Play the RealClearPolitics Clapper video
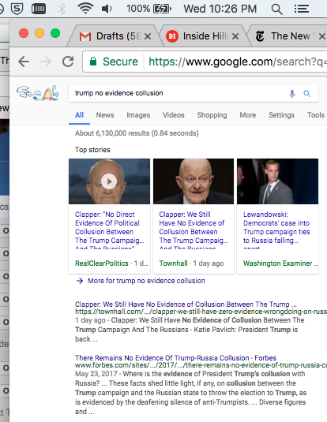This screenshot has height=422, width=327. [x=109, y=181]
